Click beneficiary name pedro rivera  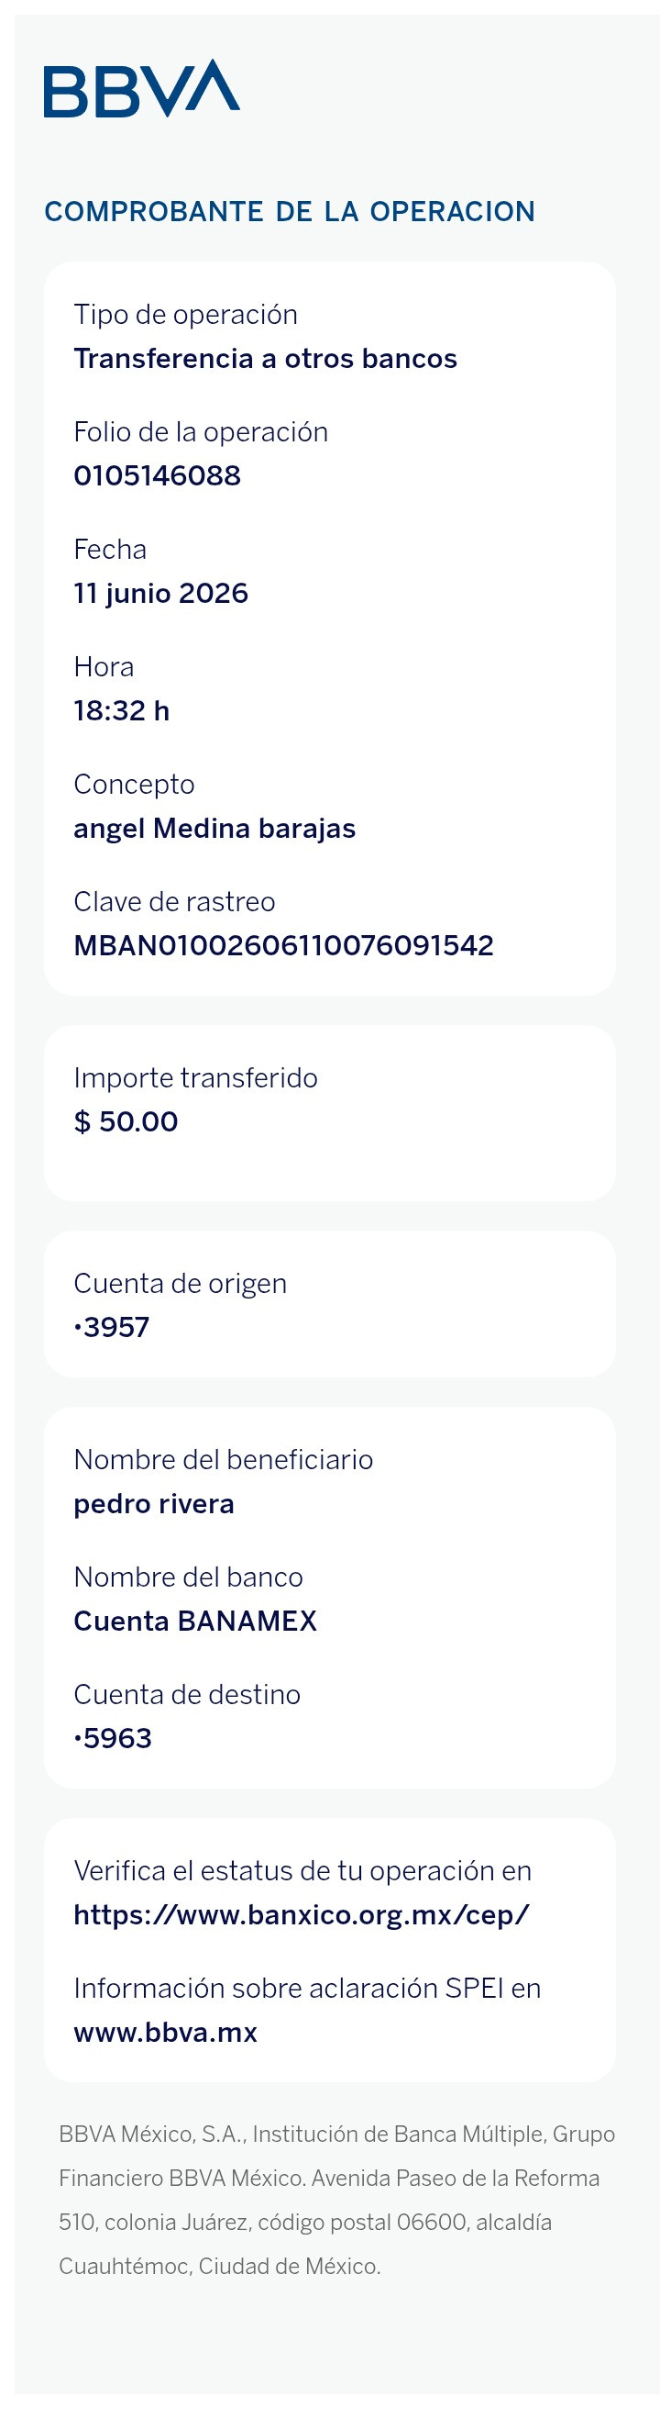click(154, 1503)
